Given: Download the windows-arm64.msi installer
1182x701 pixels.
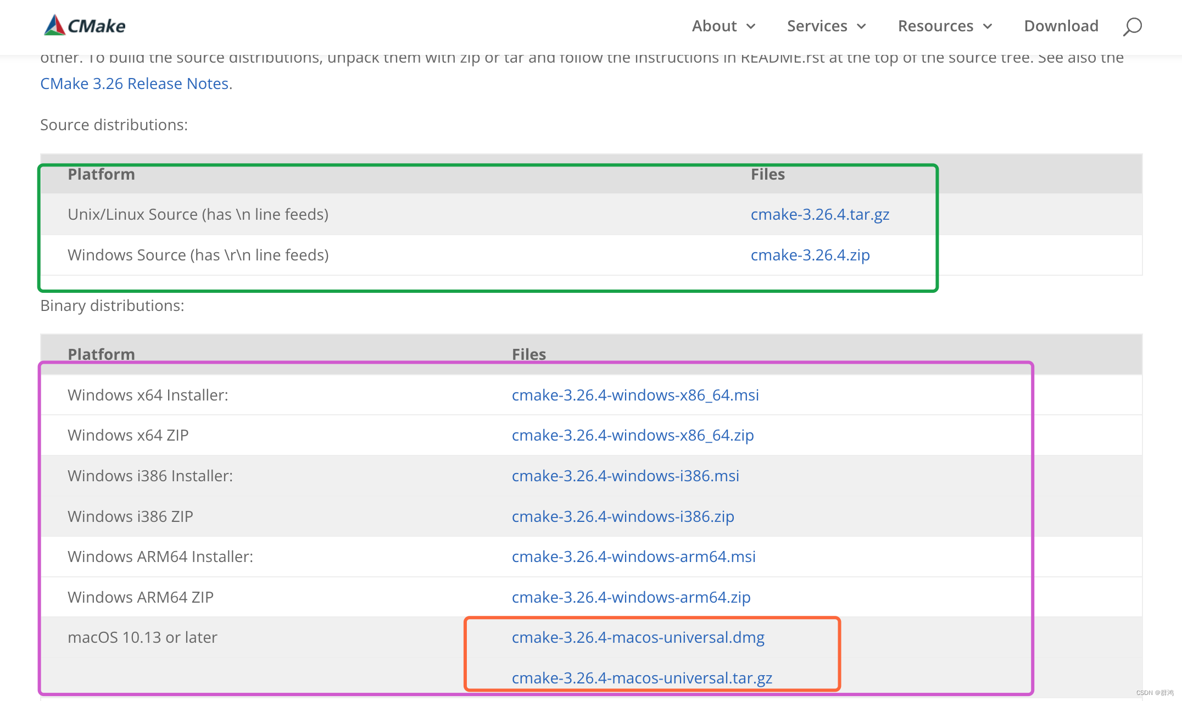Looking at the screenshot, I should (x=633, y=557).
